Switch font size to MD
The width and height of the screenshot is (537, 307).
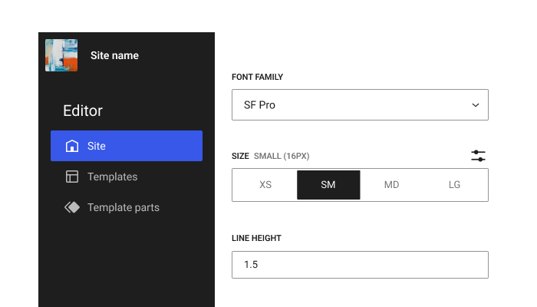(391, 185)
